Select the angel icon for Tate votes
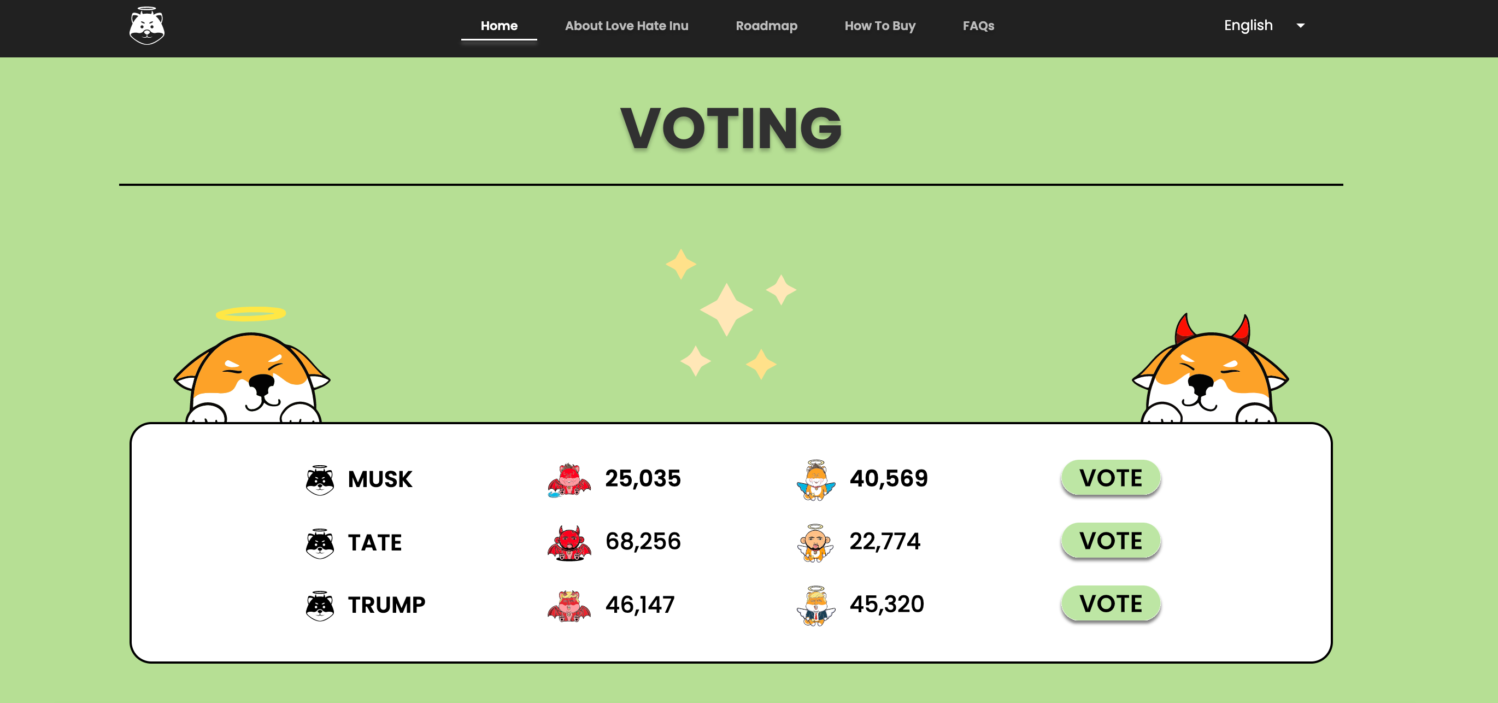The image size is (1498, 703). click(816, 543)
